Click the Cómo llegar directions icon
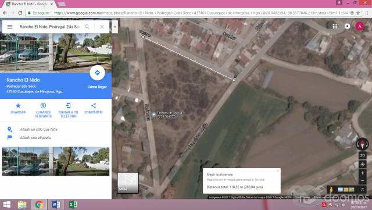 [x=97, y=73]
